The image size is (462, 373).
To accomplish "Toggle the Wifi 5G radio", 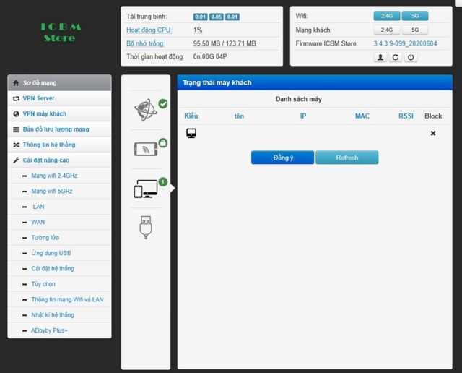I will pos(414,16).
